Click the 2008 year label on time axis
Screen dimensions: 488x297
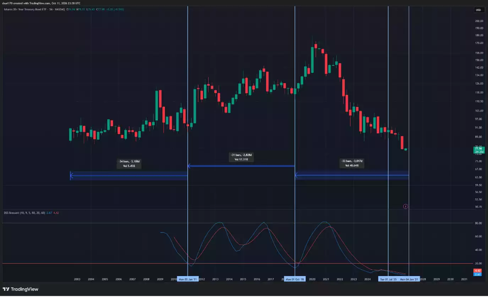click(146, 279)
